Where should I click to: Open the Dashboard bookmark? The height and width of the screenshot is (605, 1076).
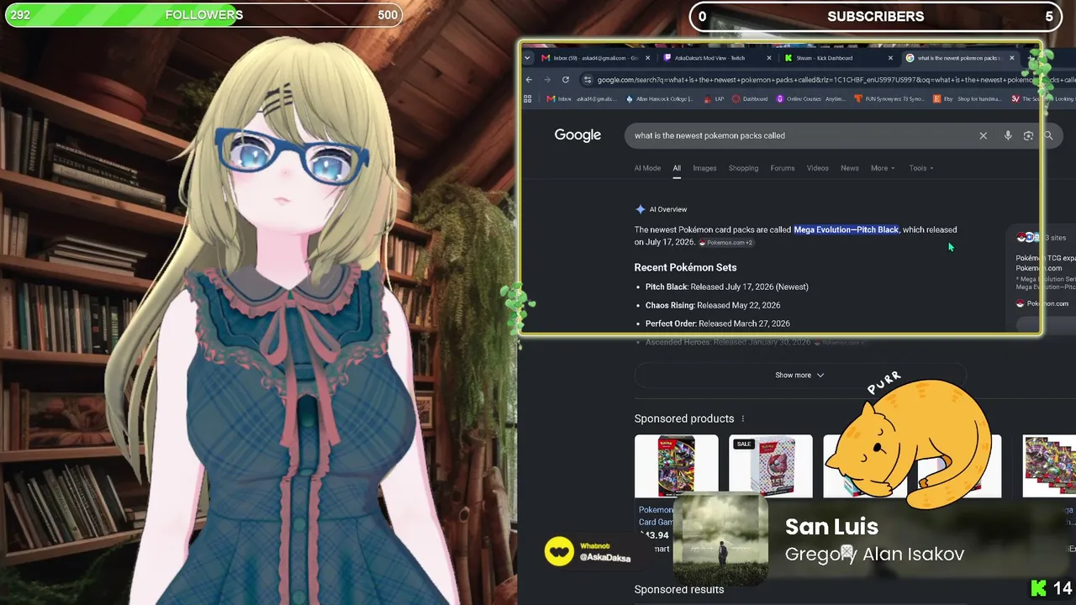(749, 98)
